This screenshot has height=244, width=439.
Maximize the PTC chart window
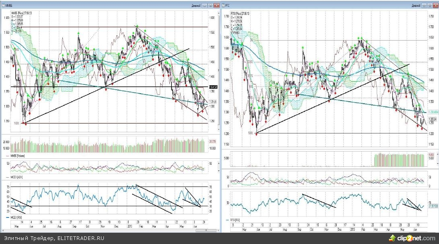429,6
